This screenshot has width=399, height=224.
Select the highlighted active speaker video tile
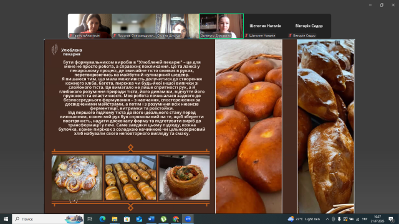(x=221, y=26)
